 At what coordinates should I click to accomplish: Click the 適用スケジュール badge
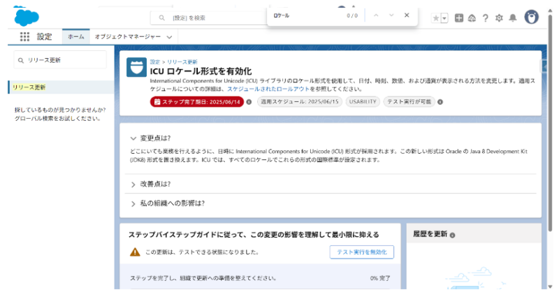pyautogui.click(x=300, y=101)
